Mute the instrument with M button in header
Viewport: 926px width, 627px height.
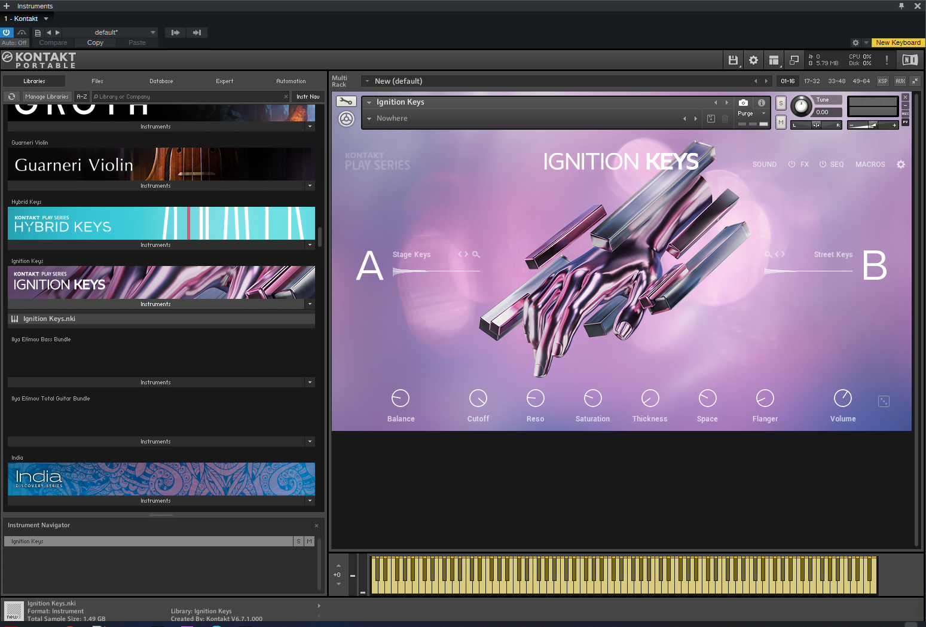[x=781, y=122]
